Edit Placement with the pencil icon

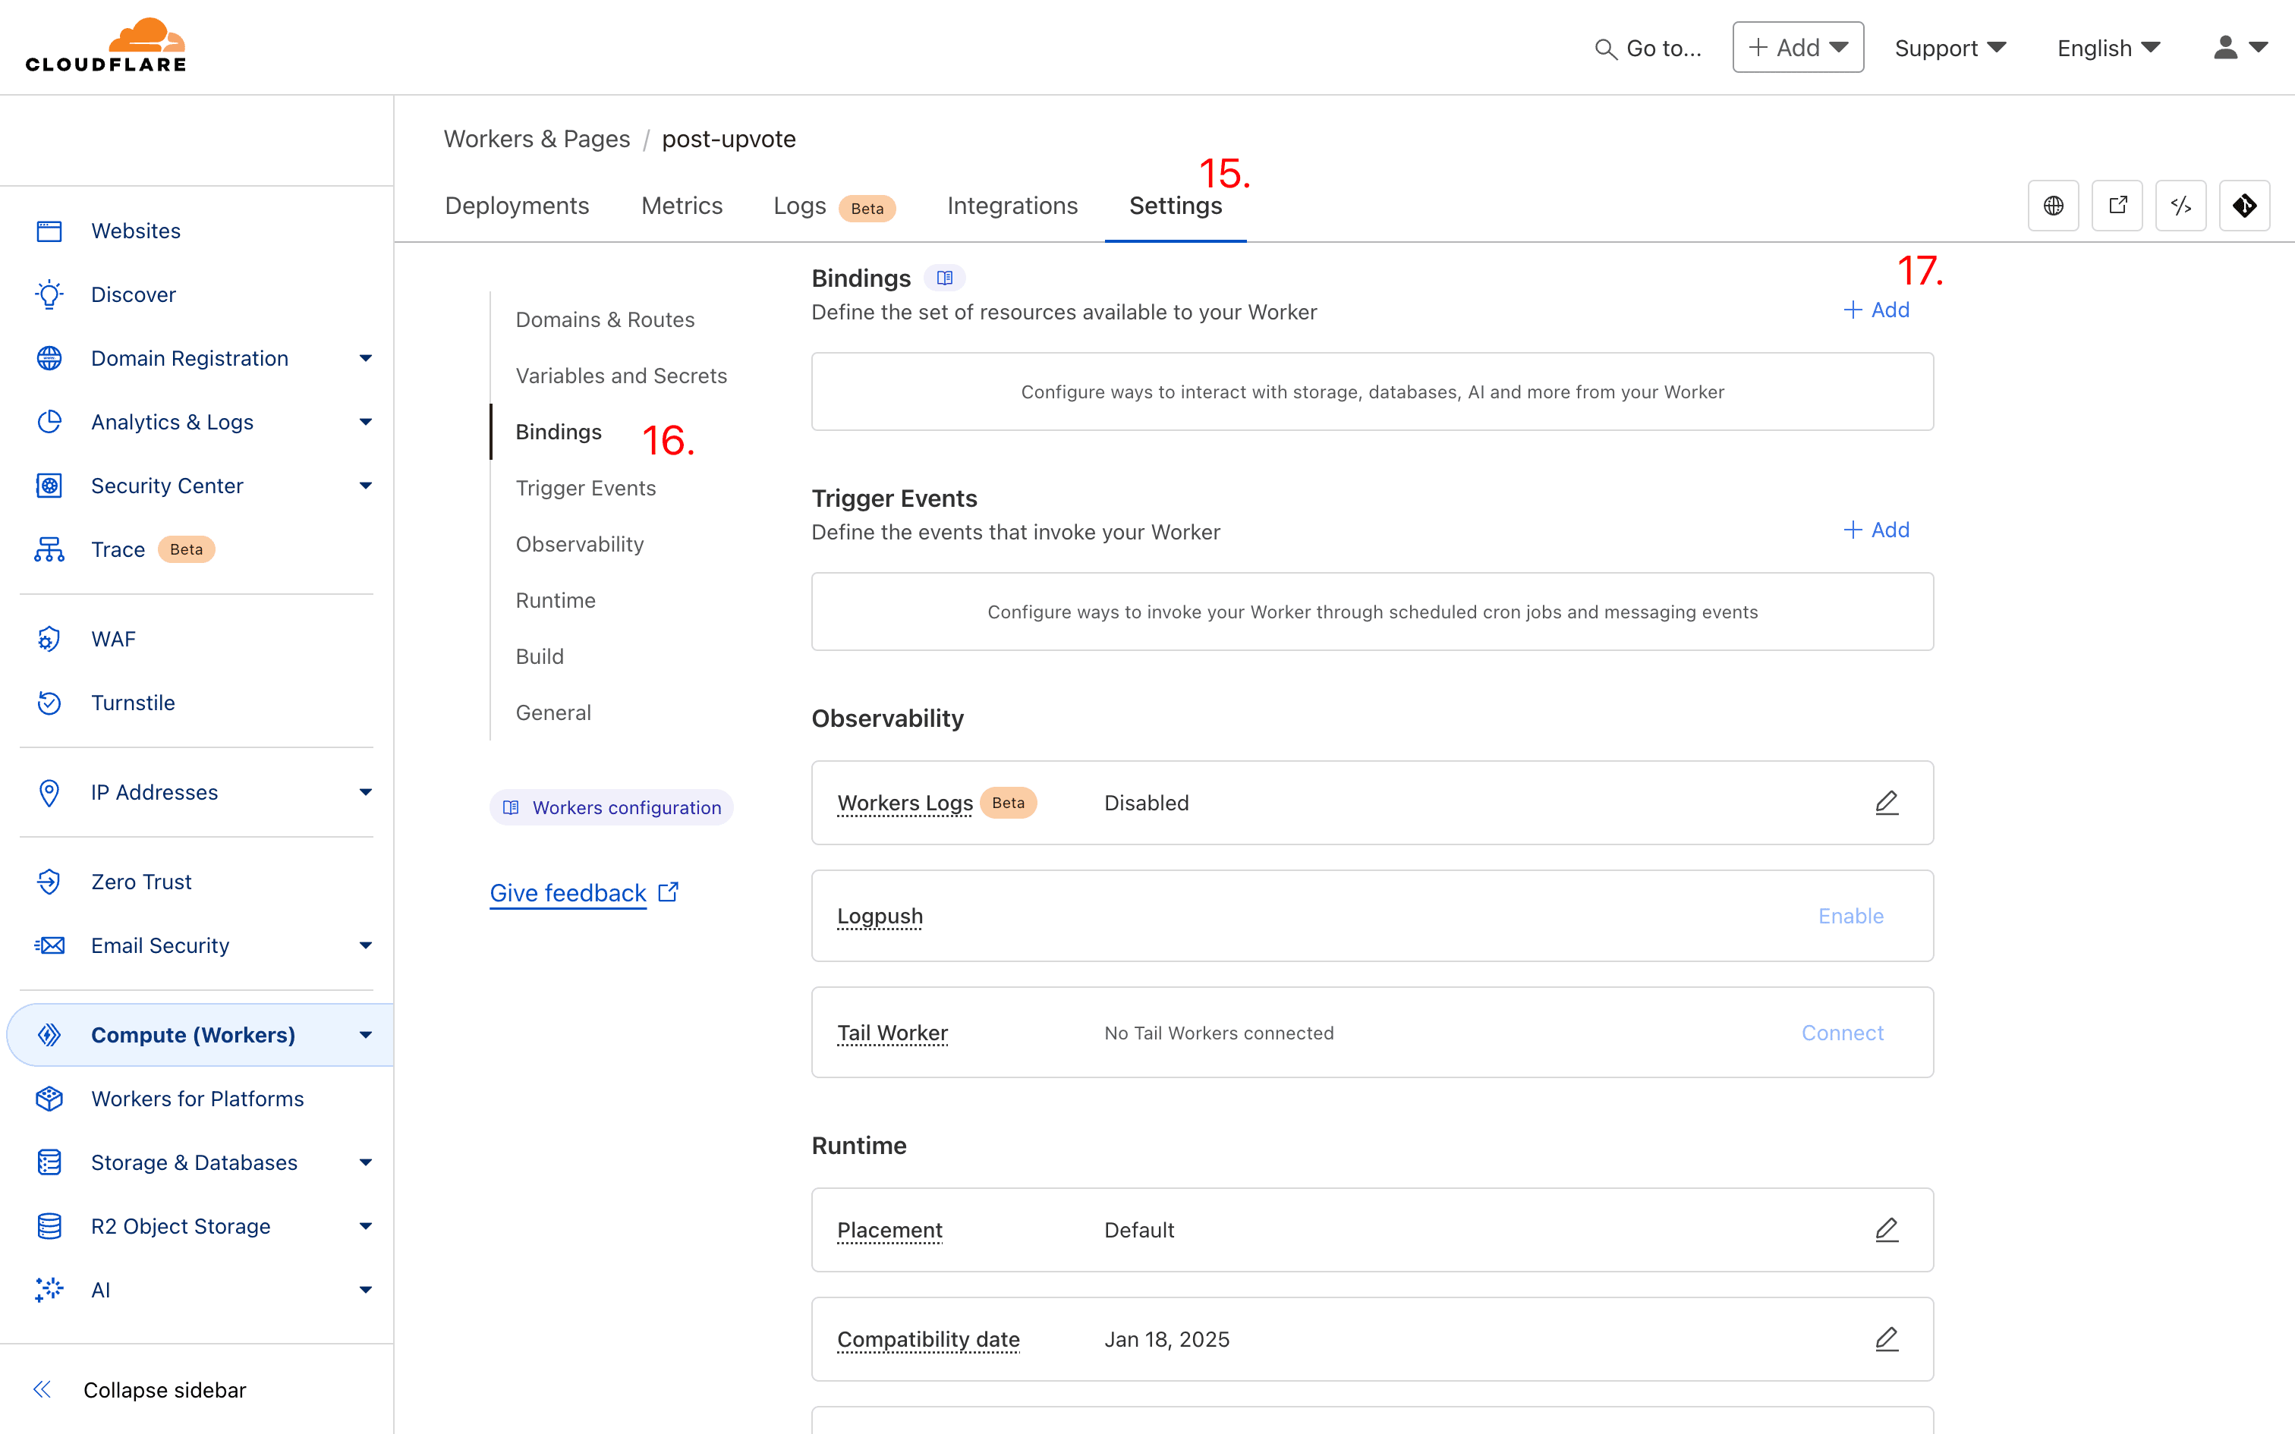click(1886, 1229)
